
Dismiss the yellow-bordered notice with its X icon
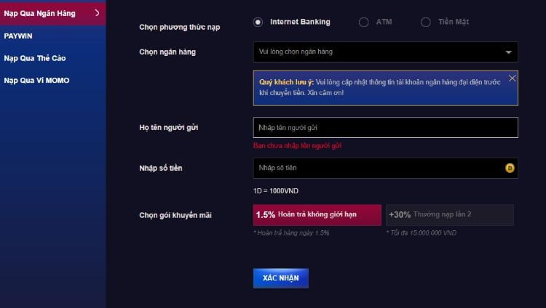point(512,78)
